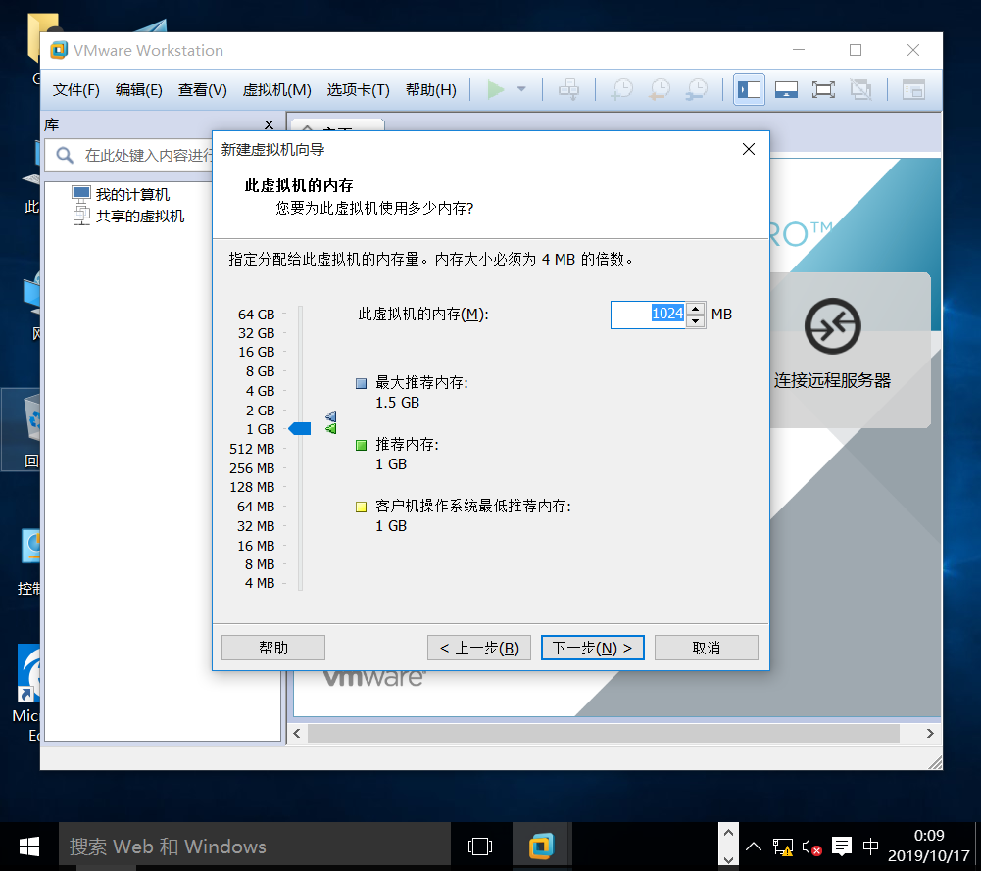Viewport: 981px width, 871px height.
Task: Click the VMware Workstation title bar app icon
Action: click(59, 50)
